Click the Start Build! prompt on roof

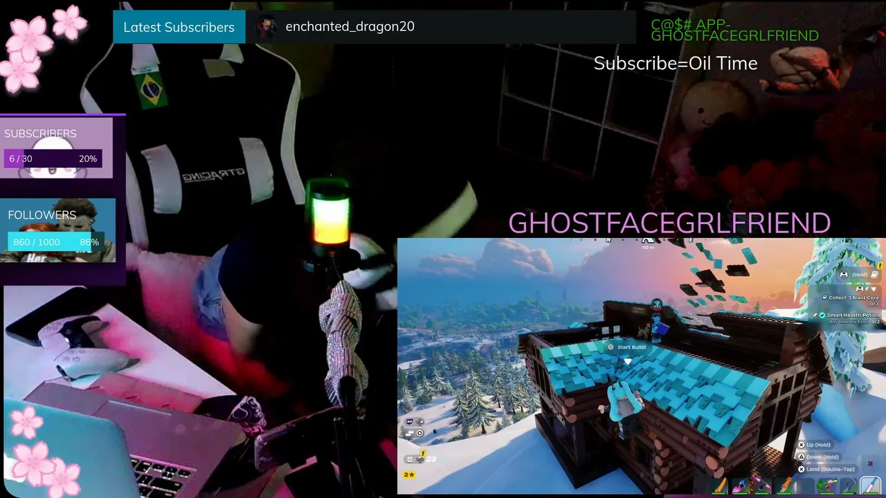626,347
